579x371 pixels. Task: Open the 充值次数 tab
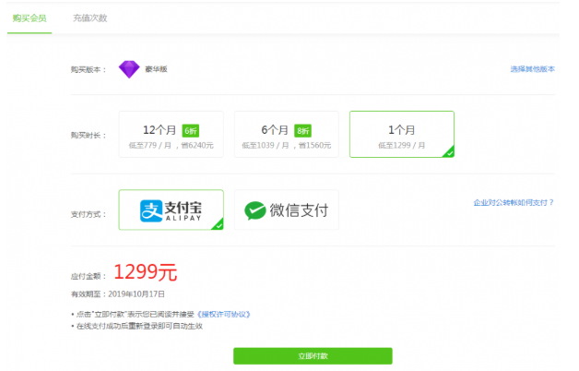(89, 18)
